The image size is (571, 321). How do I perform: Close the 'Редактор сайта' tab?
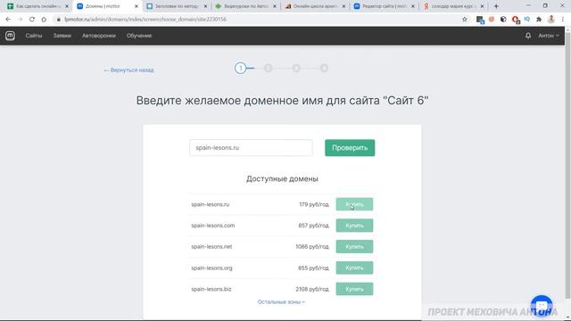point(412,6)
